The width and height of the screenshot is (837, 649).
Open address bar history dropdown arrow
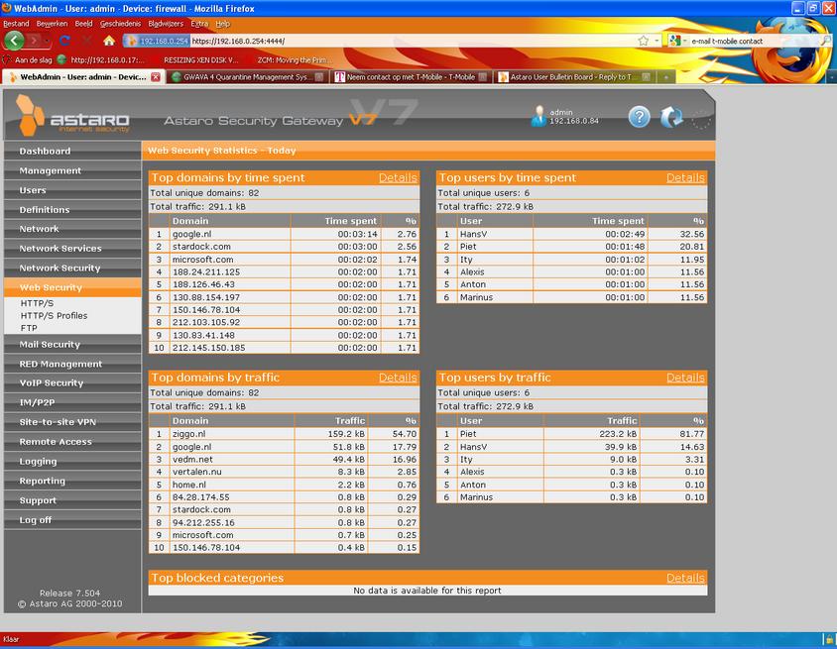657,41
